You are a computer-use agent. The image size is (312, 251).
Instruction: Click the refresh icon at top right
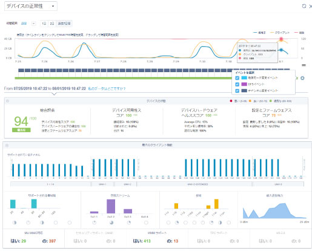(x=304, y=6)
